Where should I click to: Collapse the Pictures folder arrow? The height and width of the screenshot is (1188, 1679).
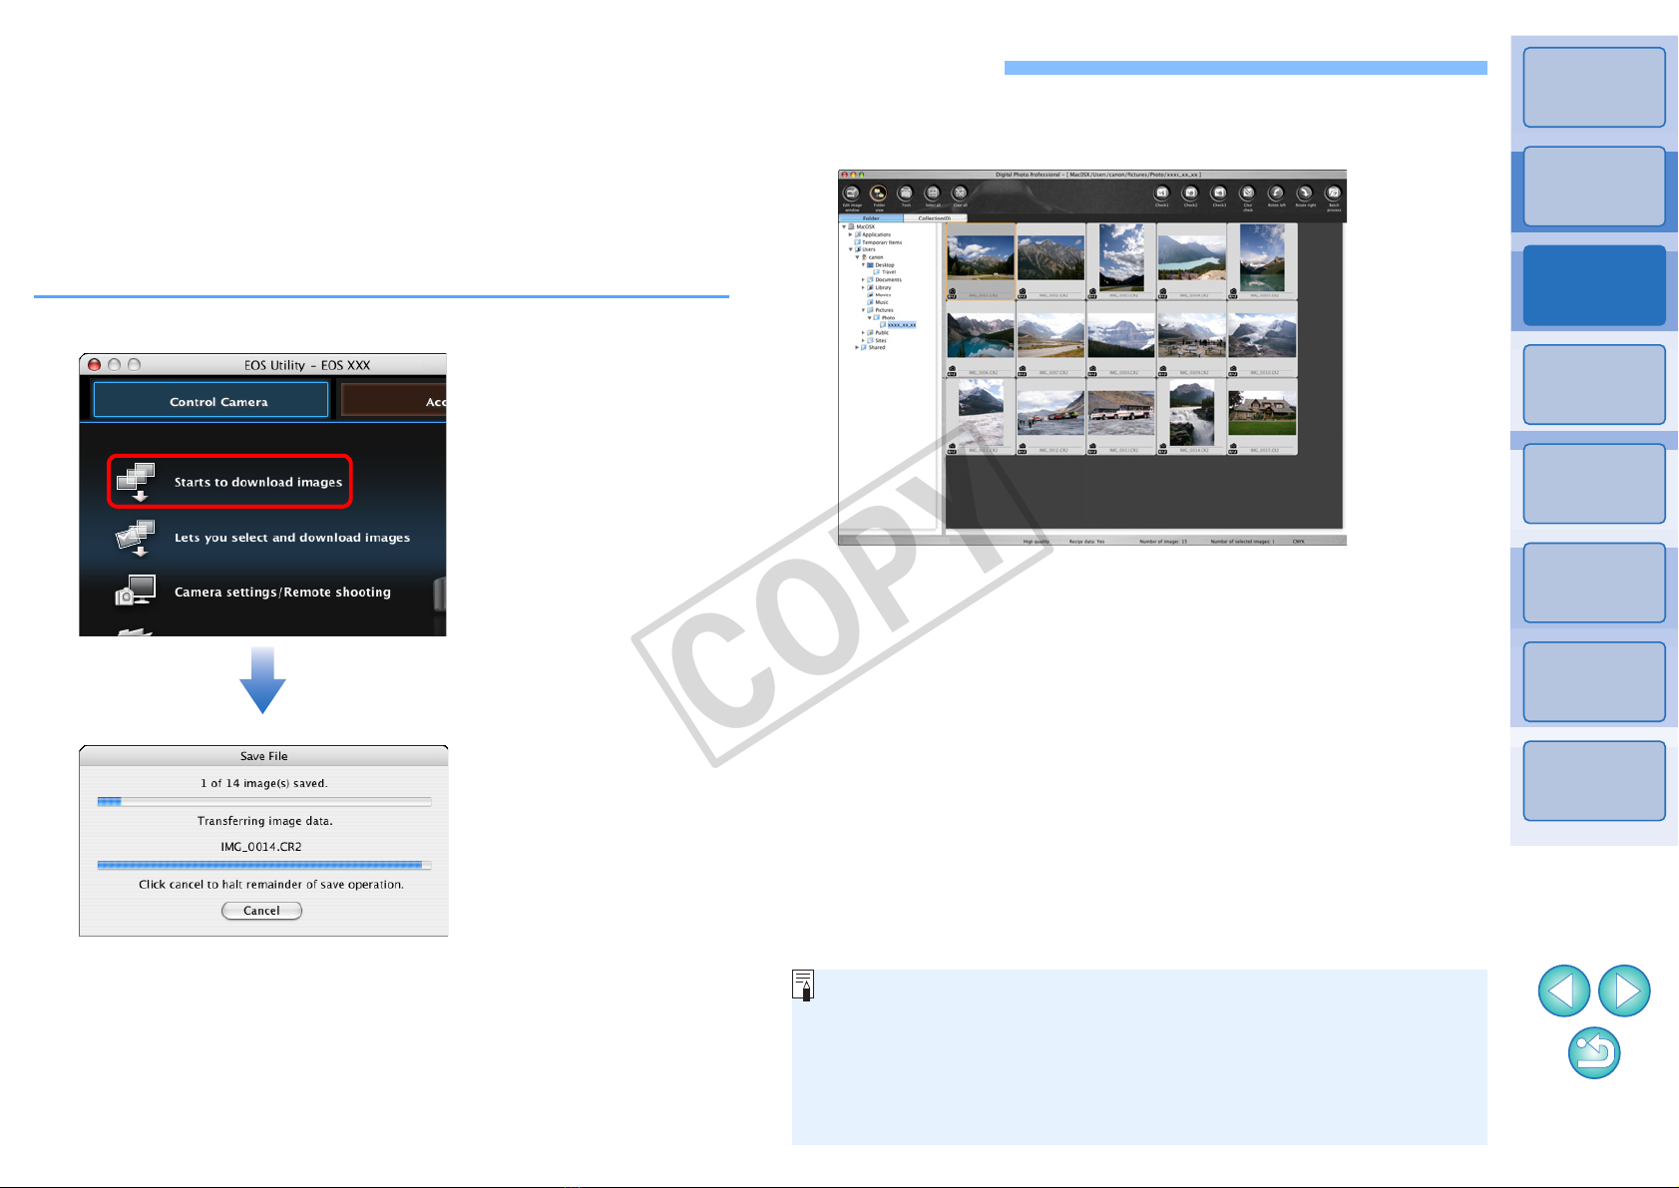[x=863, y=310]
